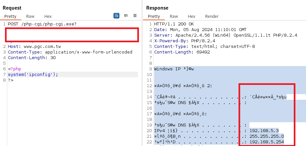The image size is (306, 146).
Task: Switch to Request Raw tab
Action: click(x=30, y=17)
